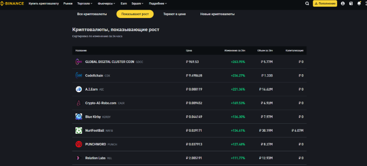Screen dimensions: 367x166
Task: Sort by Изменение за 24ч column
Action: (x=235, y=51)
